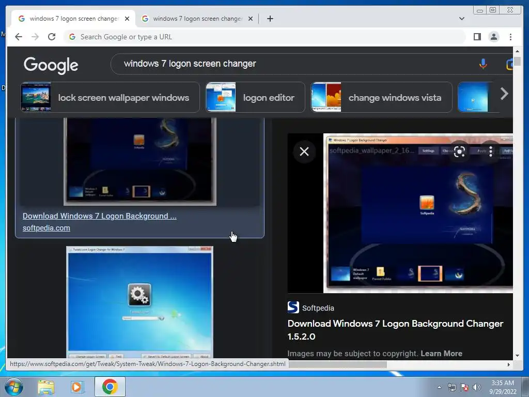Reload the current page
The width and height of the screenshot is (529, 397).
(x=52, y=37)
